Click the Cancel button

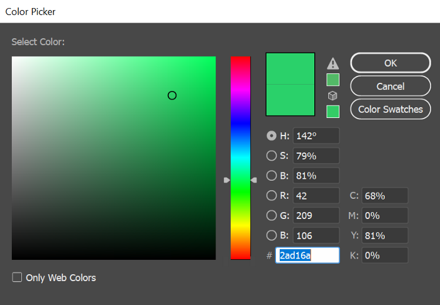click(x=390, y=86)
